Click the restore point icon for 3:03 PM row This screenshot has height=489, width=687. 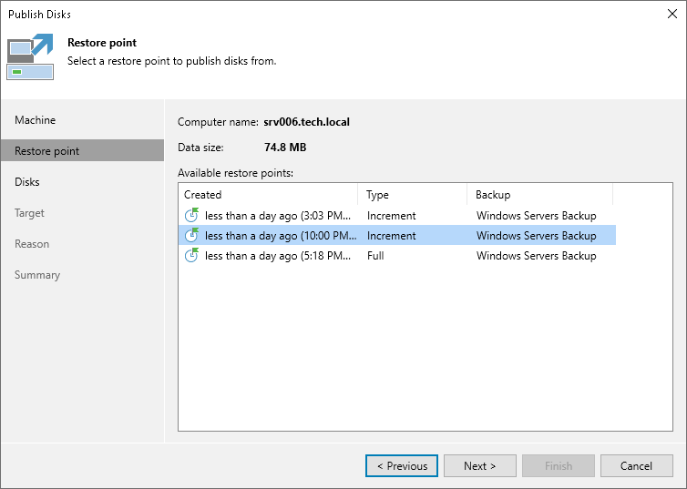(191, 215)
